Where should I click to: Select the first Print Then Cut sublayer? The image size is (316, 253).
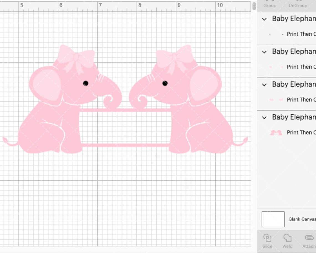click(302, 34)
